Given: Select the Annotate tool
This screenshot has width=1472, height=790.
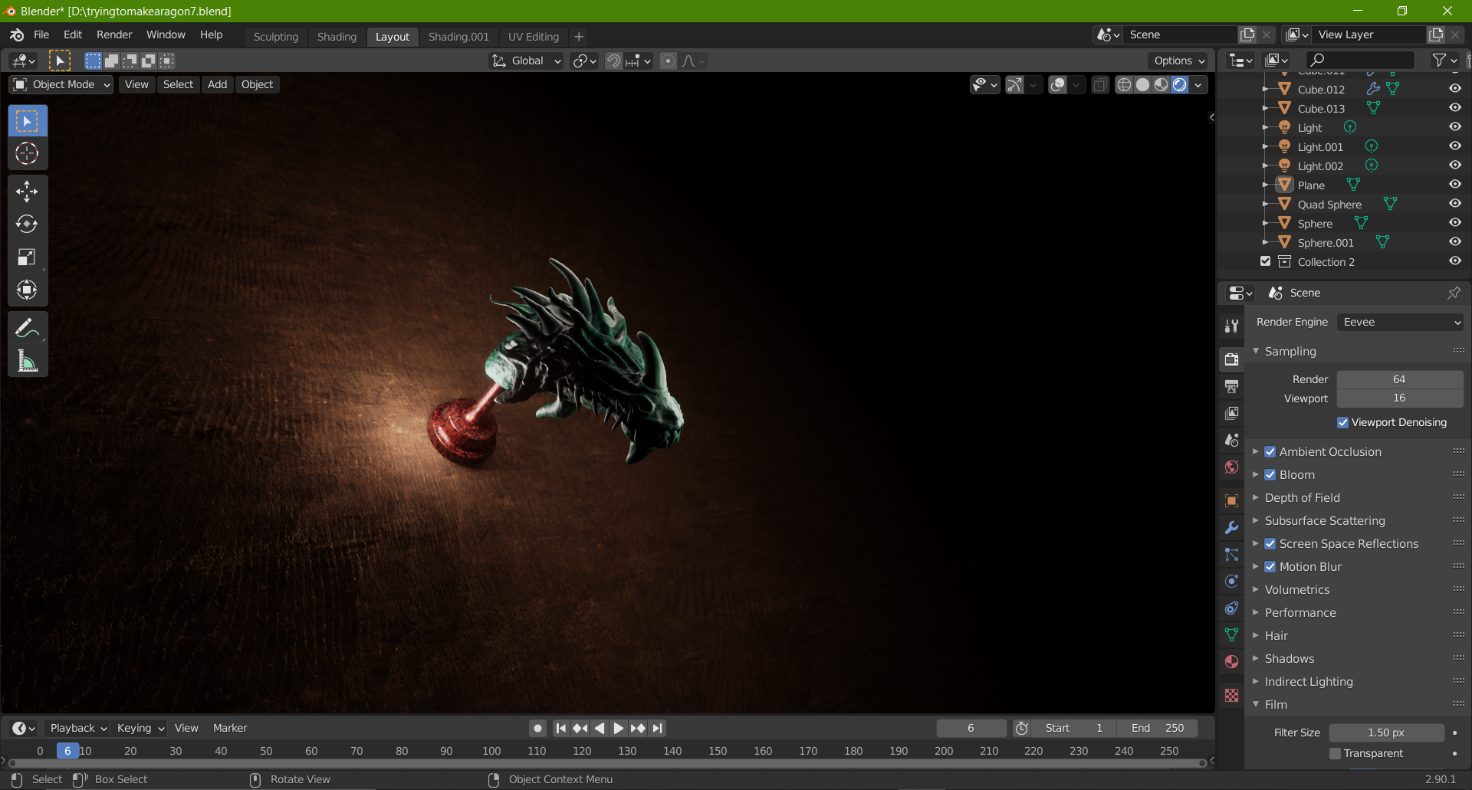Looking at the screenshot, I should [27, 327].
